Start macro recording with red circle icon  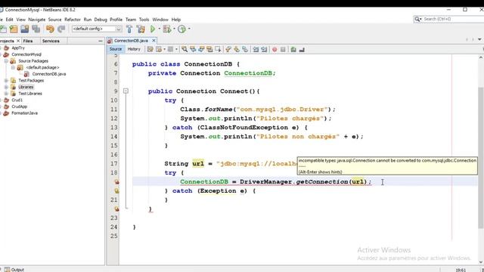275,49
